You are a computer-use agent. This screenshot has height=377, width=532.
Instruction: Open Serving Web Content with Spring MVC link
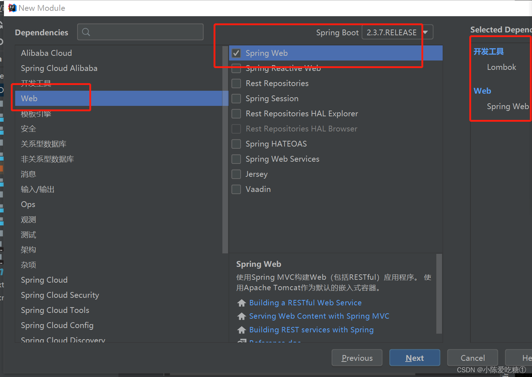coord(319,316)
